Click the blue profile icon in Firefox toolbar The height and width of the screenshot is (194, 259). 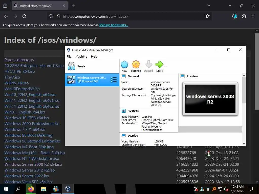click(234, 16)
